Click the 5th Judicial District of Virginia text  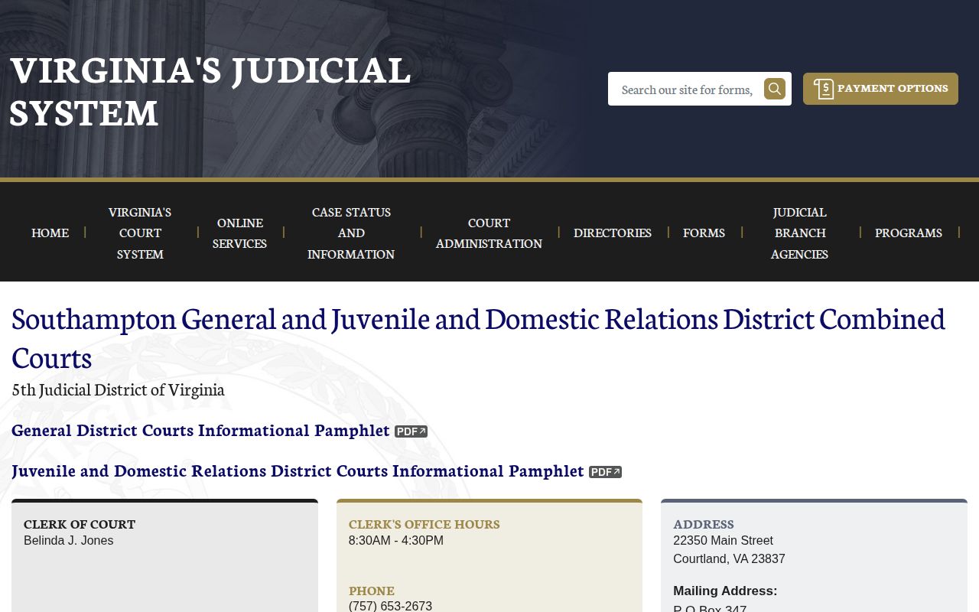(118, 389)
